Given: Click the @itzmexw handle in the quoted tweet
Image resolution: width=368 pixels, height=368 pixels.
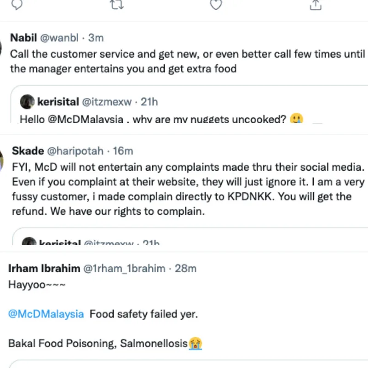Looking at the screenshot, I should 107,102.
